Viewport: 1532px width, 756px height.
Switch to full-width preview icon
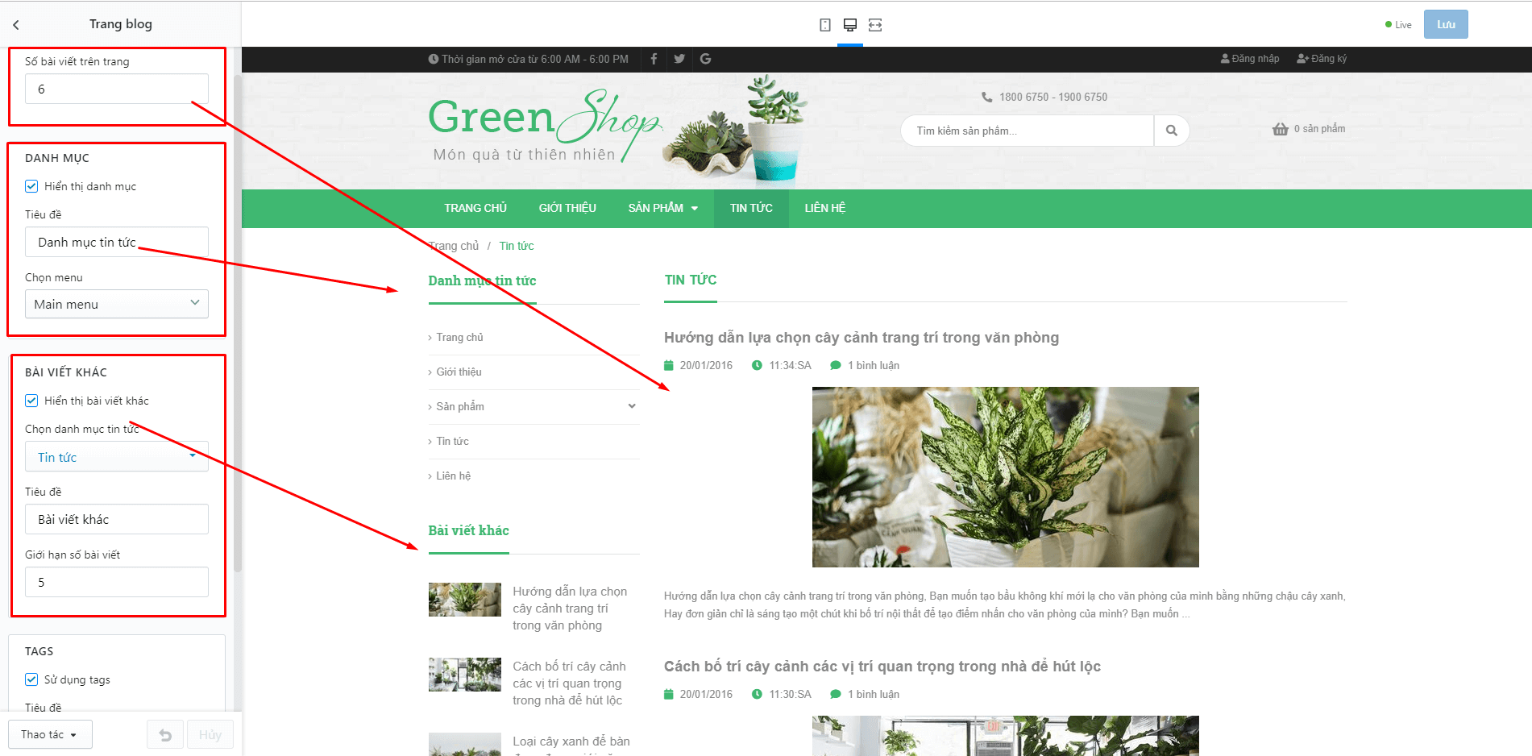tap(875, 25)
